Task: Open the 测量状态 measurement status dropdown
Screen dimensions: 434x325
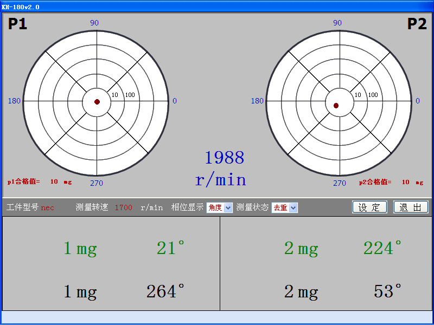Action: (x=285, y=207)
